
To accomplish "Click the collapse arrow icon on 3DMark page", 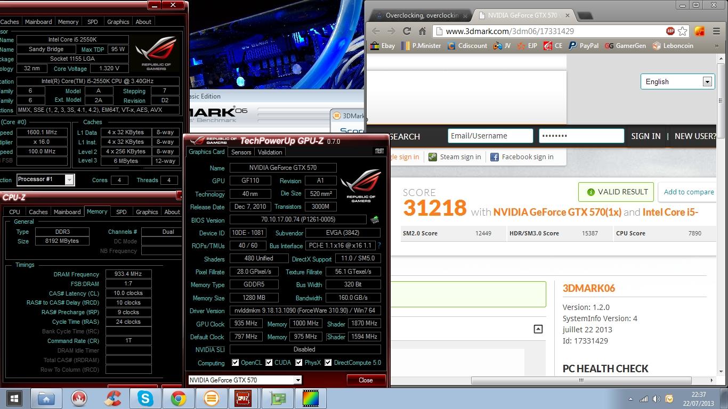I will coord(538,329).
